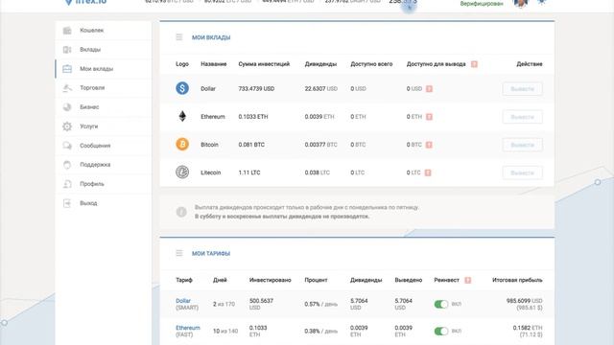Click the Верифицирован status label
Image resolution: width=614 pixels, height=345 pixels.
[x=482, y=4]
